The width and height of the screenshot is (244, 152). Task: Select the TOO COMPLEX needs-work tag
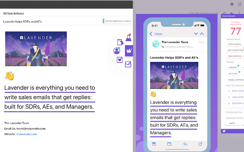[x=235, y=56]
